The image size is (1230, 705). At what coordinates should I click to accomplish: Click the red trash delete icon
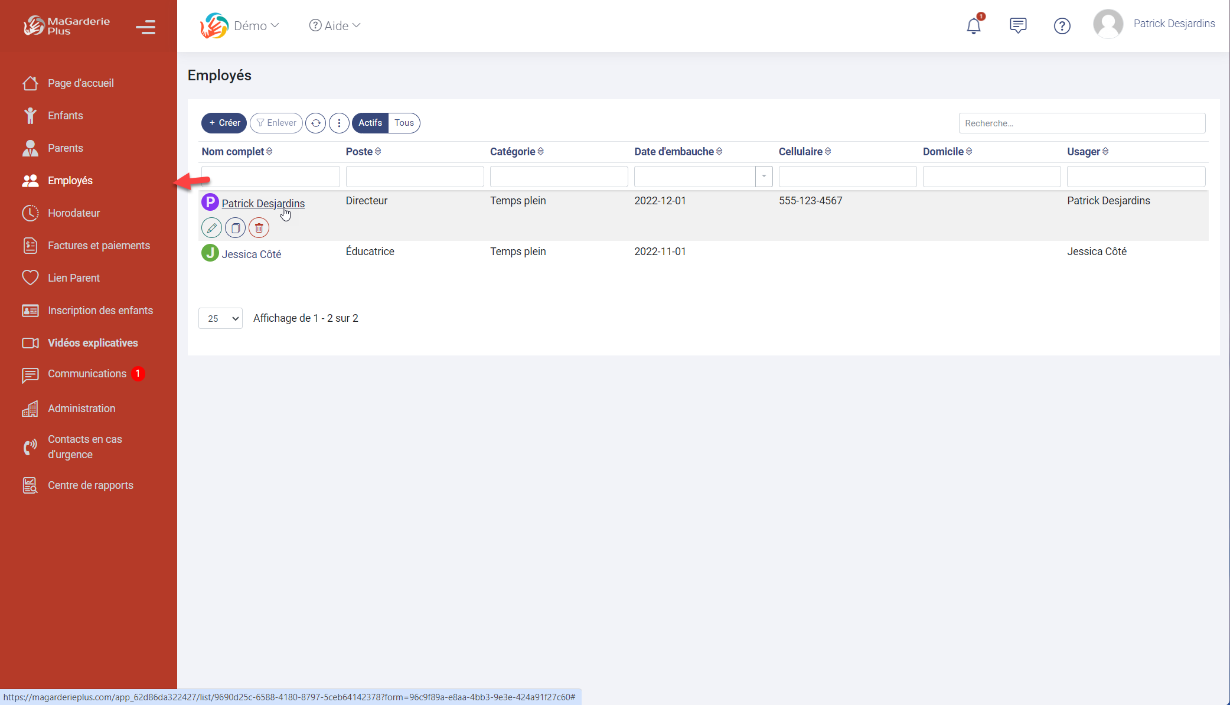click(x=259, y=228)
